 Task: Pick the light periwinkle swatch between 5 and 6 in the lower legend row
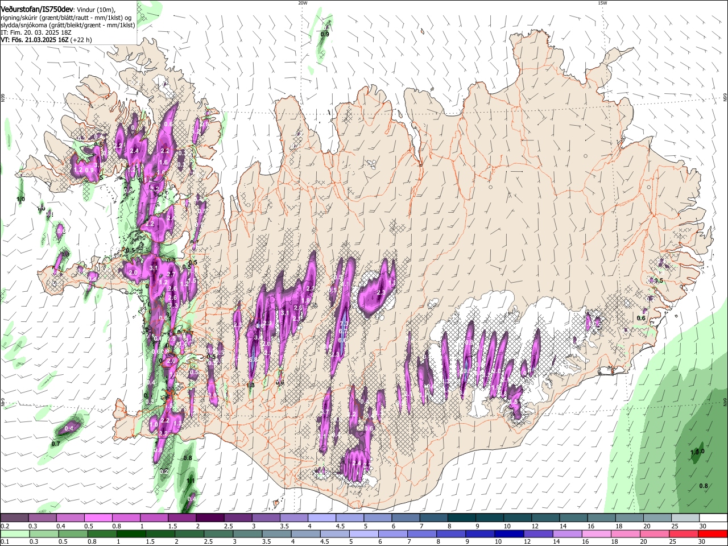(363, 534)
